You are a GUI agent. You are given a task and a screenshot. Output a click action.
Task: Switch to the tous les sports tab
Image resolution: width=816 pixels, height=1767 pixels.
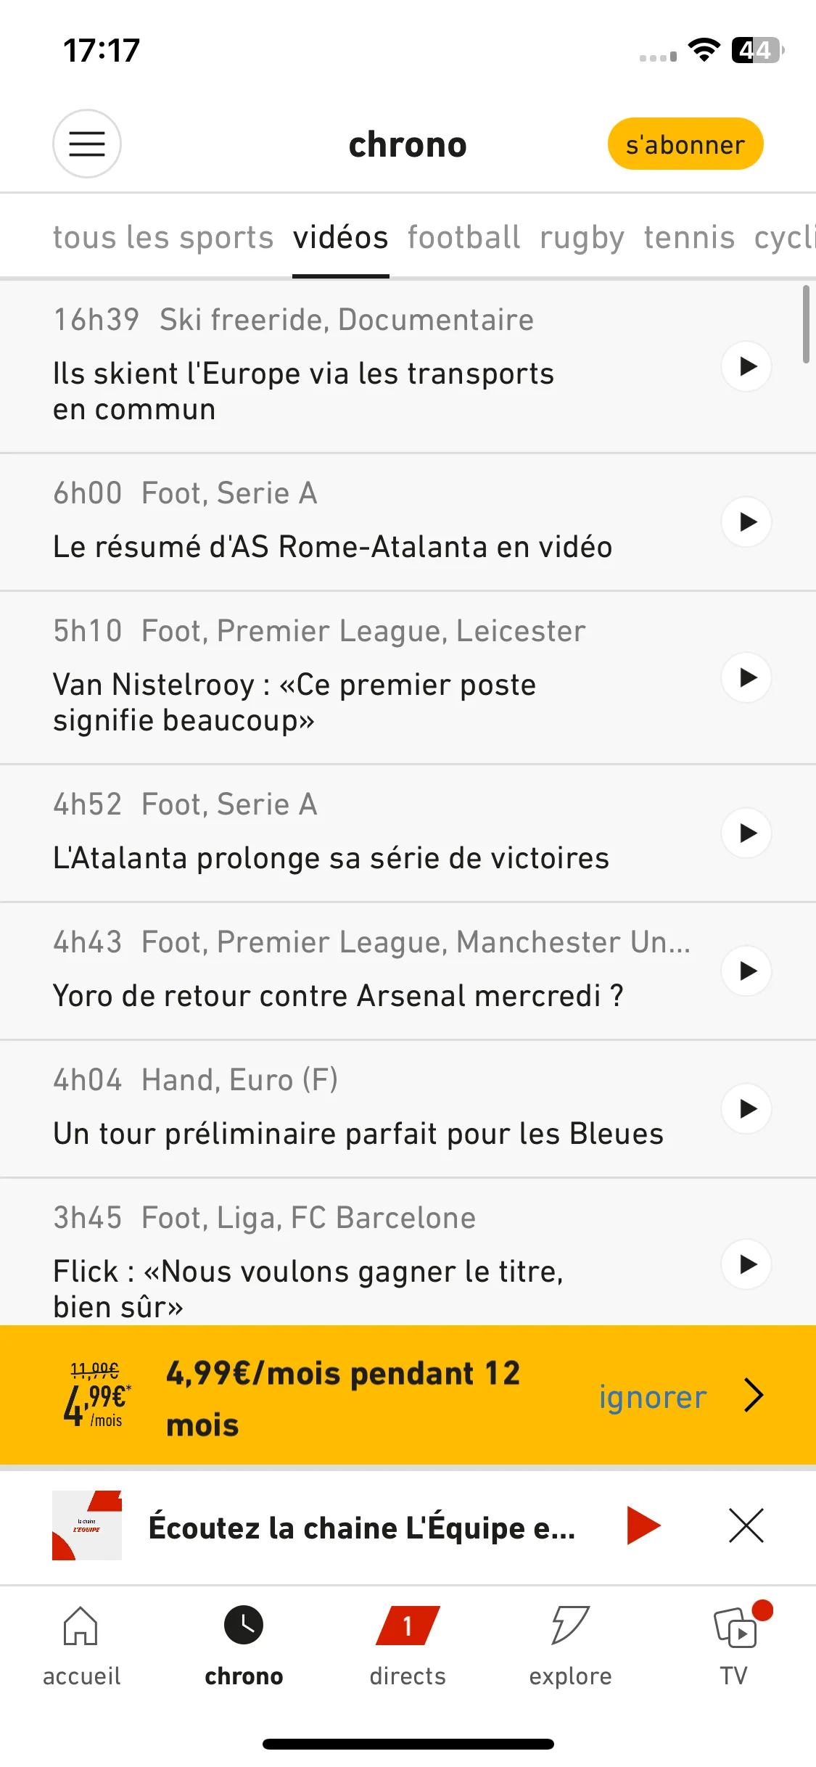163,237
